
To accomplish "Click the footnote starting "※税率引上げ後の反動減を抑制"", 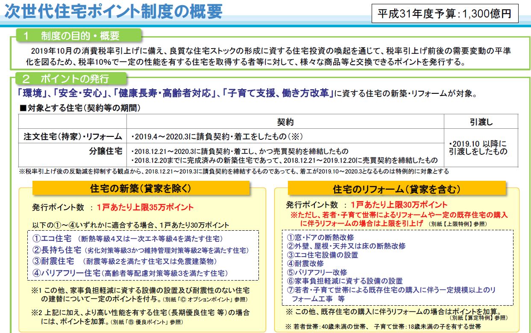I will (234, 171).
